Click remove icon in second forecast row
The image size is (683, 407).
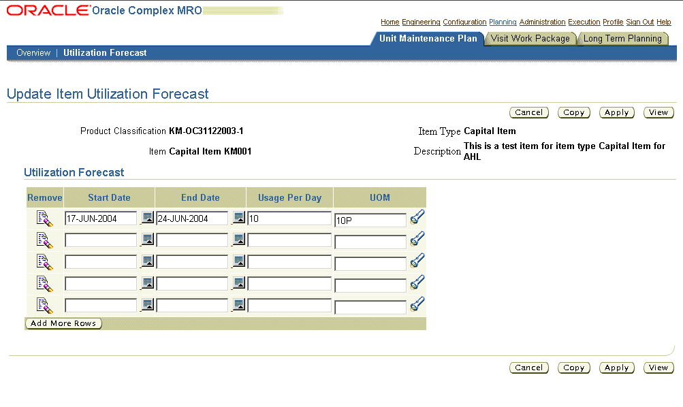(45, 240)
